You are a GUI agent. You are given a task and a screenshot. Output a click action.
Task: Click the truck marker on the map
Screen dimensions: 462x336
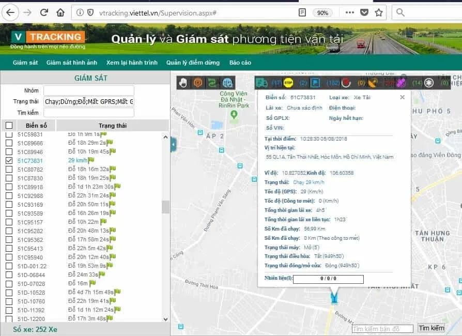[334, 298]
